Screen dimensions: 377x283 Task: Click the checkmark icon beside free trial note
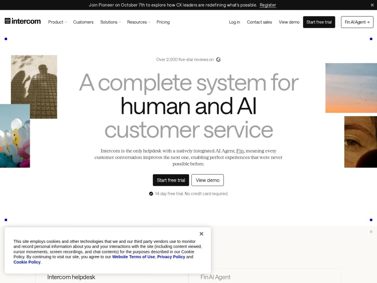(151, 194)
